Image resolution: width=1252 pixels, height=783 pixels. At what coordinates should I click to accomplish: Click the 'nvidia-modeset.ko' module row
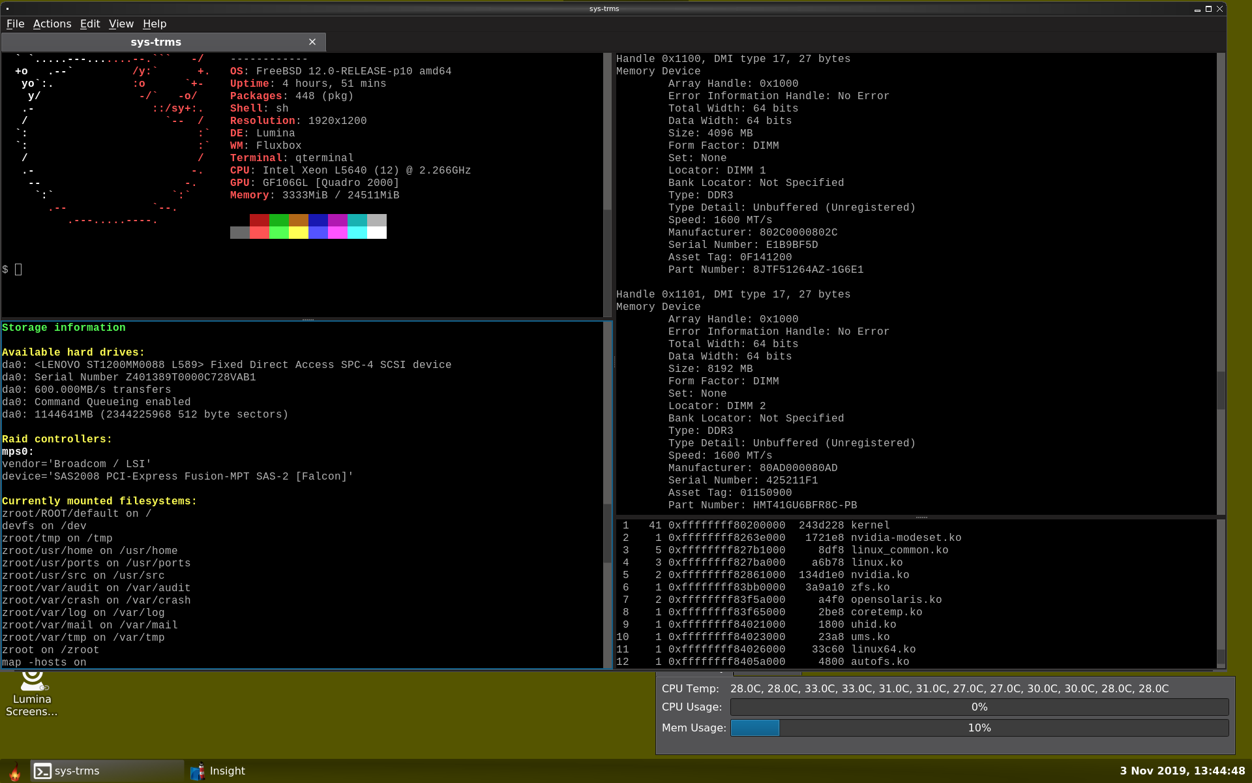point(789,538)
